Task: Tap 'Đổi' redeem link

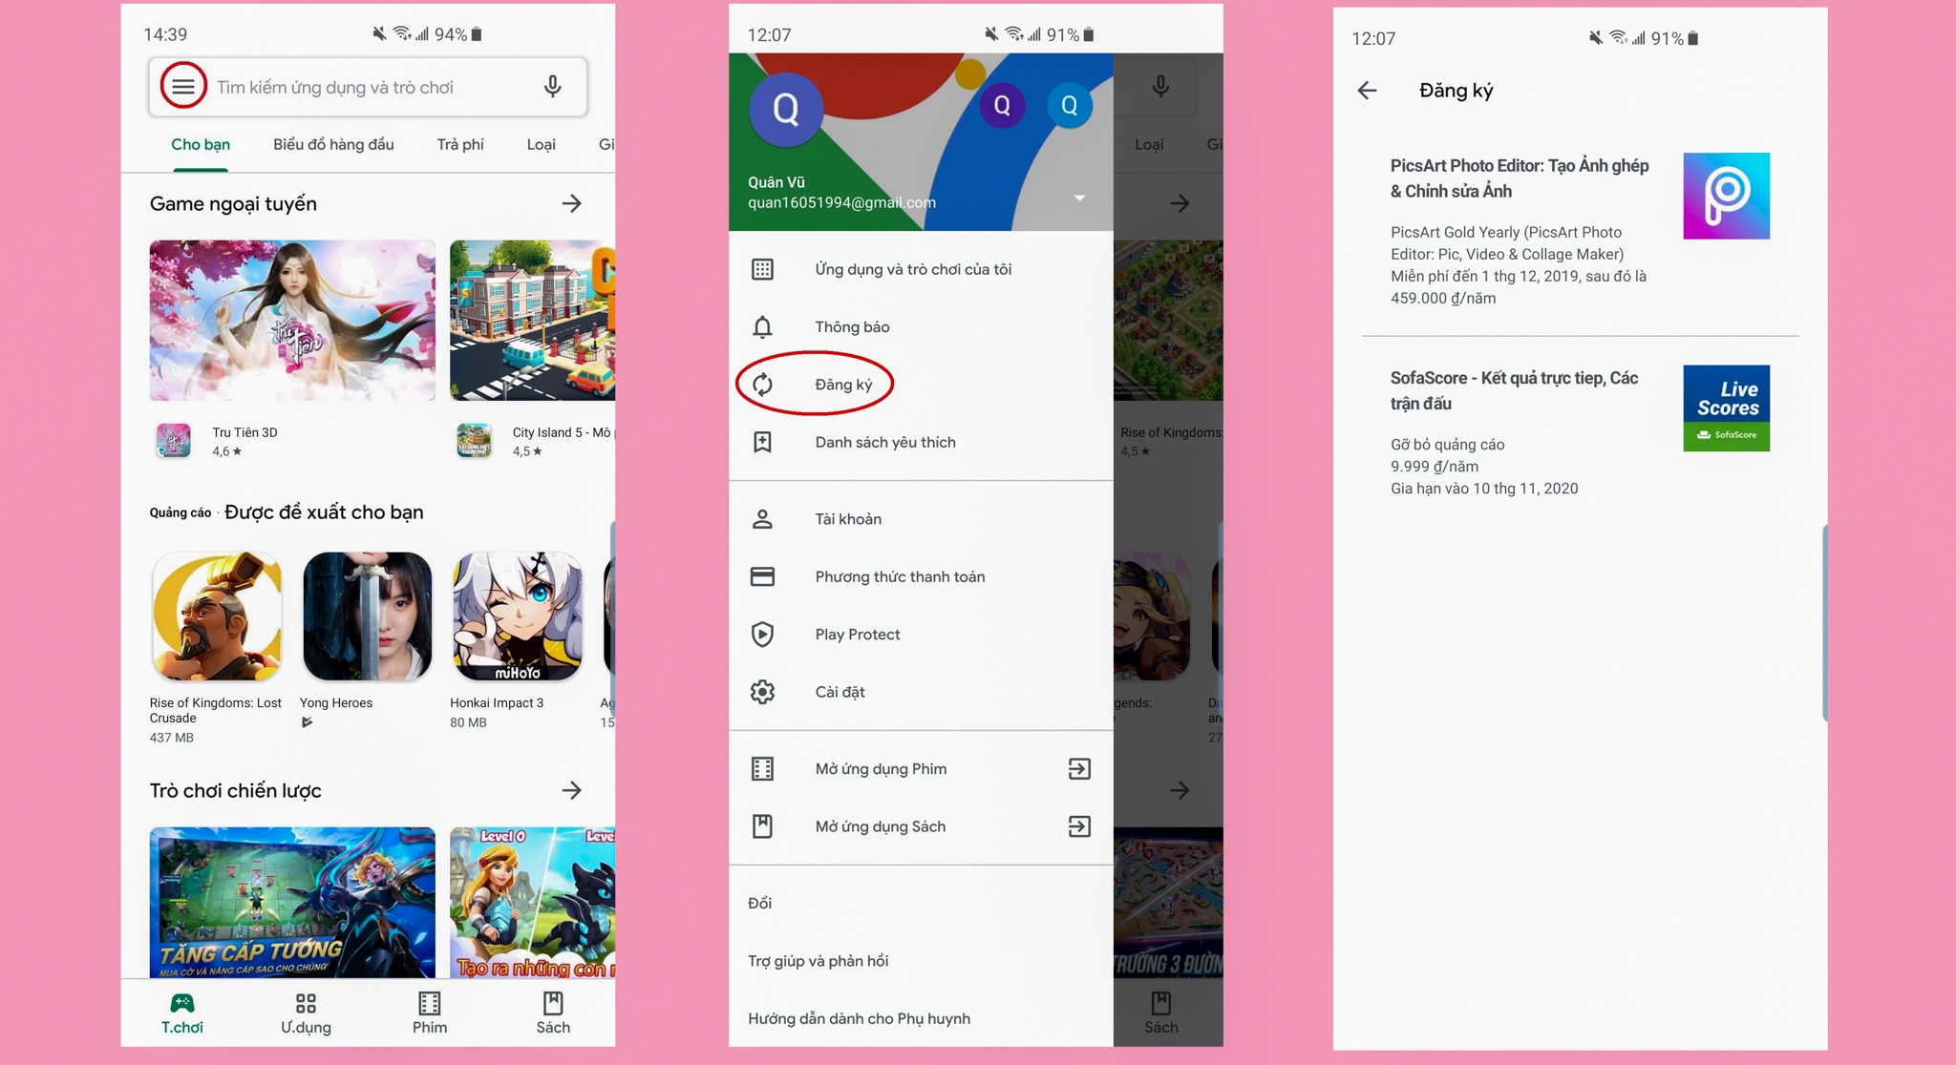Action: coord(760,904)
